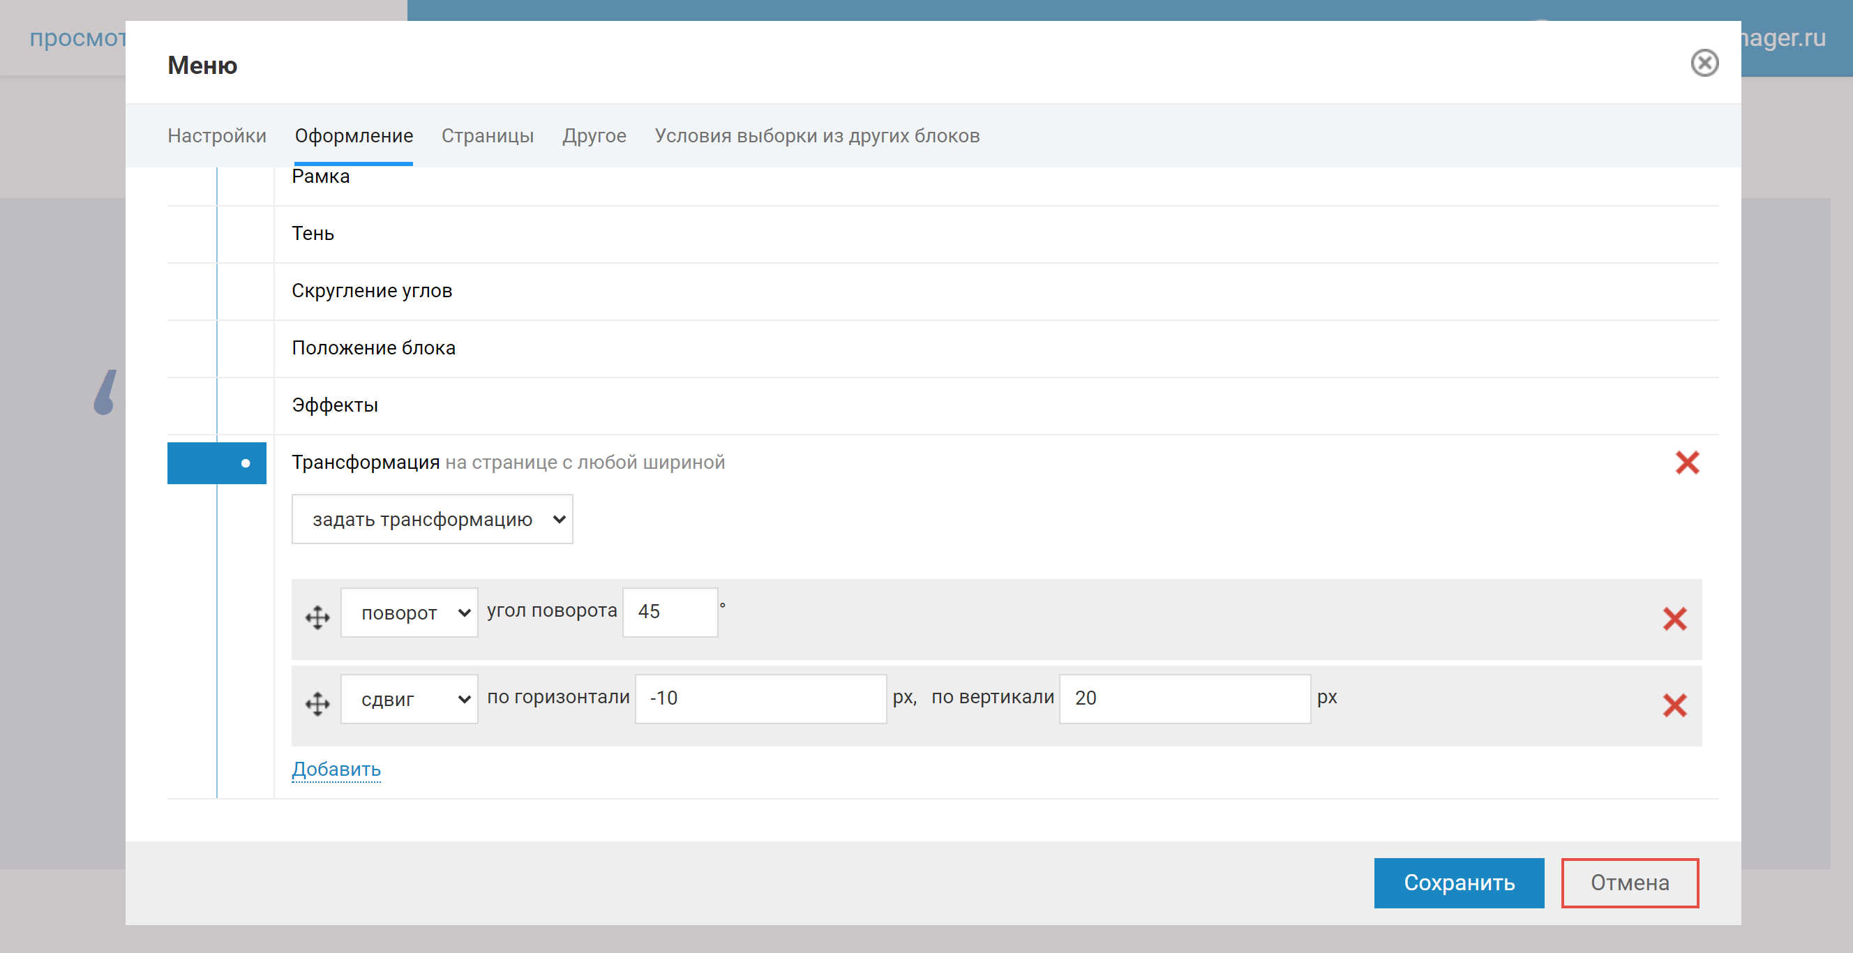Open Условия выборки из других блоков tab
Image resolution: width=1853 pixels, height=953 pixels.
click(x=816, y=136)
